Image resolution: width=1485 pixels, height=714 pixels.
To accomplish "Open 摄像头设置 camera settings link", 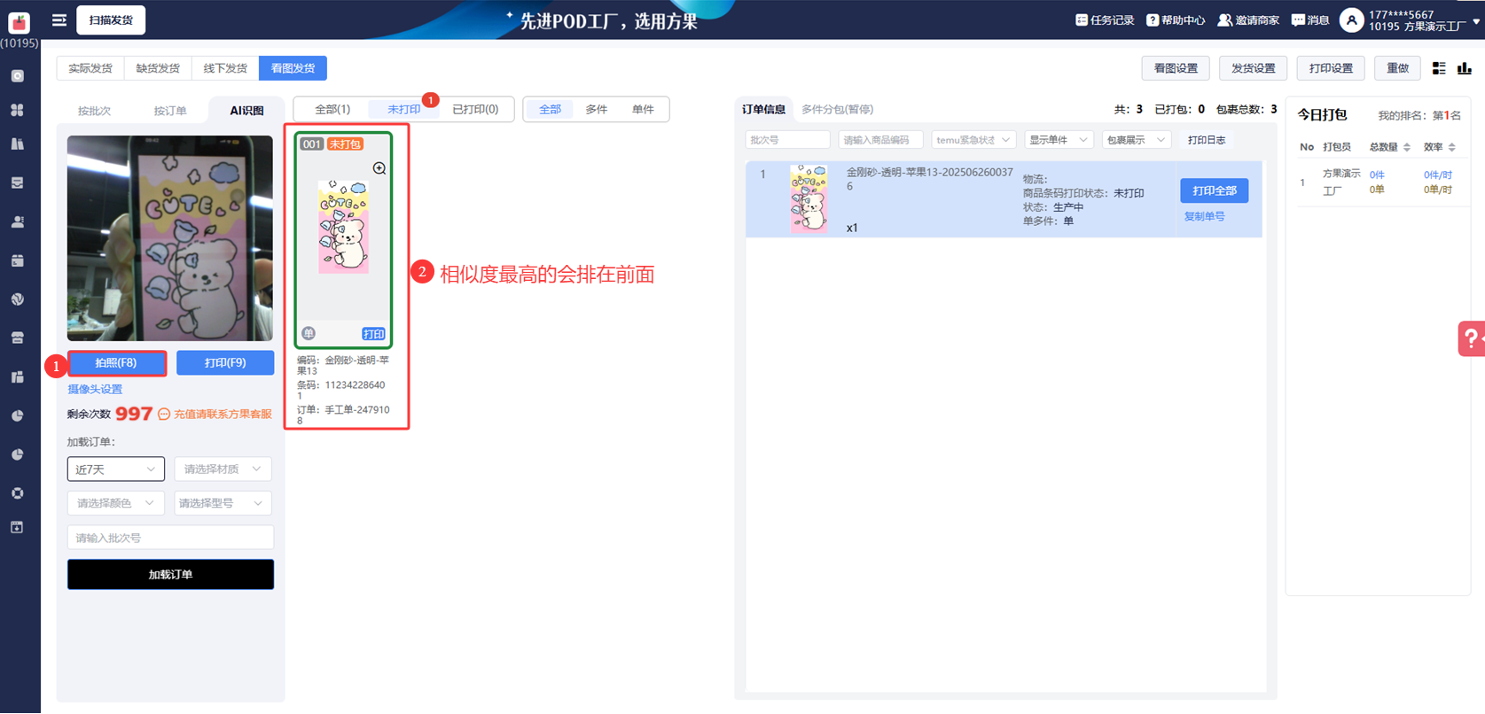I will coord(95,389).
